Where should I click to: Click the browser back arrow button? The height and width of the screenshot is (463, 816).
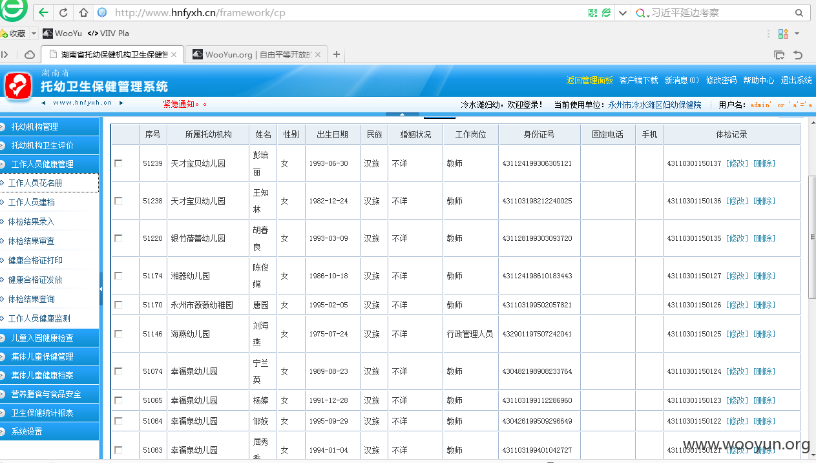click(x=43, y=12)
